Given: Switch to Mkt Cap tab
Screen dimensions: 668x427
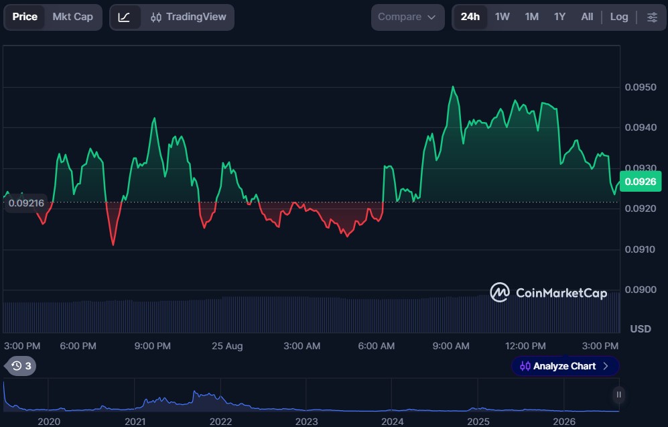Looking at the screenshot, I should coord(73,17).
